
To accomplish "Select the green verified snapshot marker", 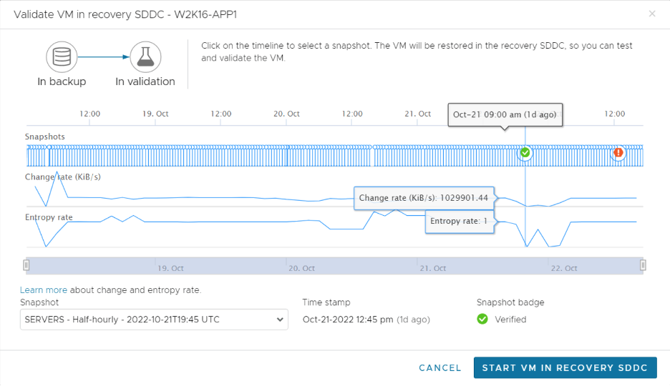I will click(x=525, y=153).
